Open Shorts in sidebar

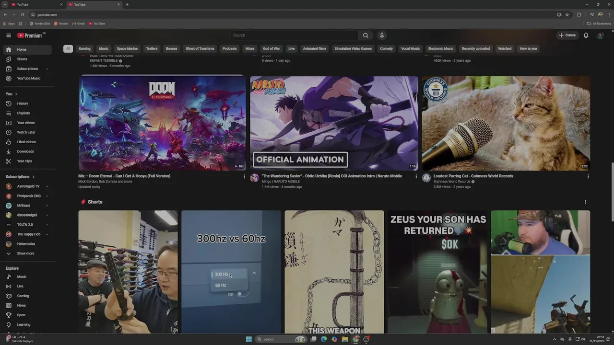pos(27,59)
